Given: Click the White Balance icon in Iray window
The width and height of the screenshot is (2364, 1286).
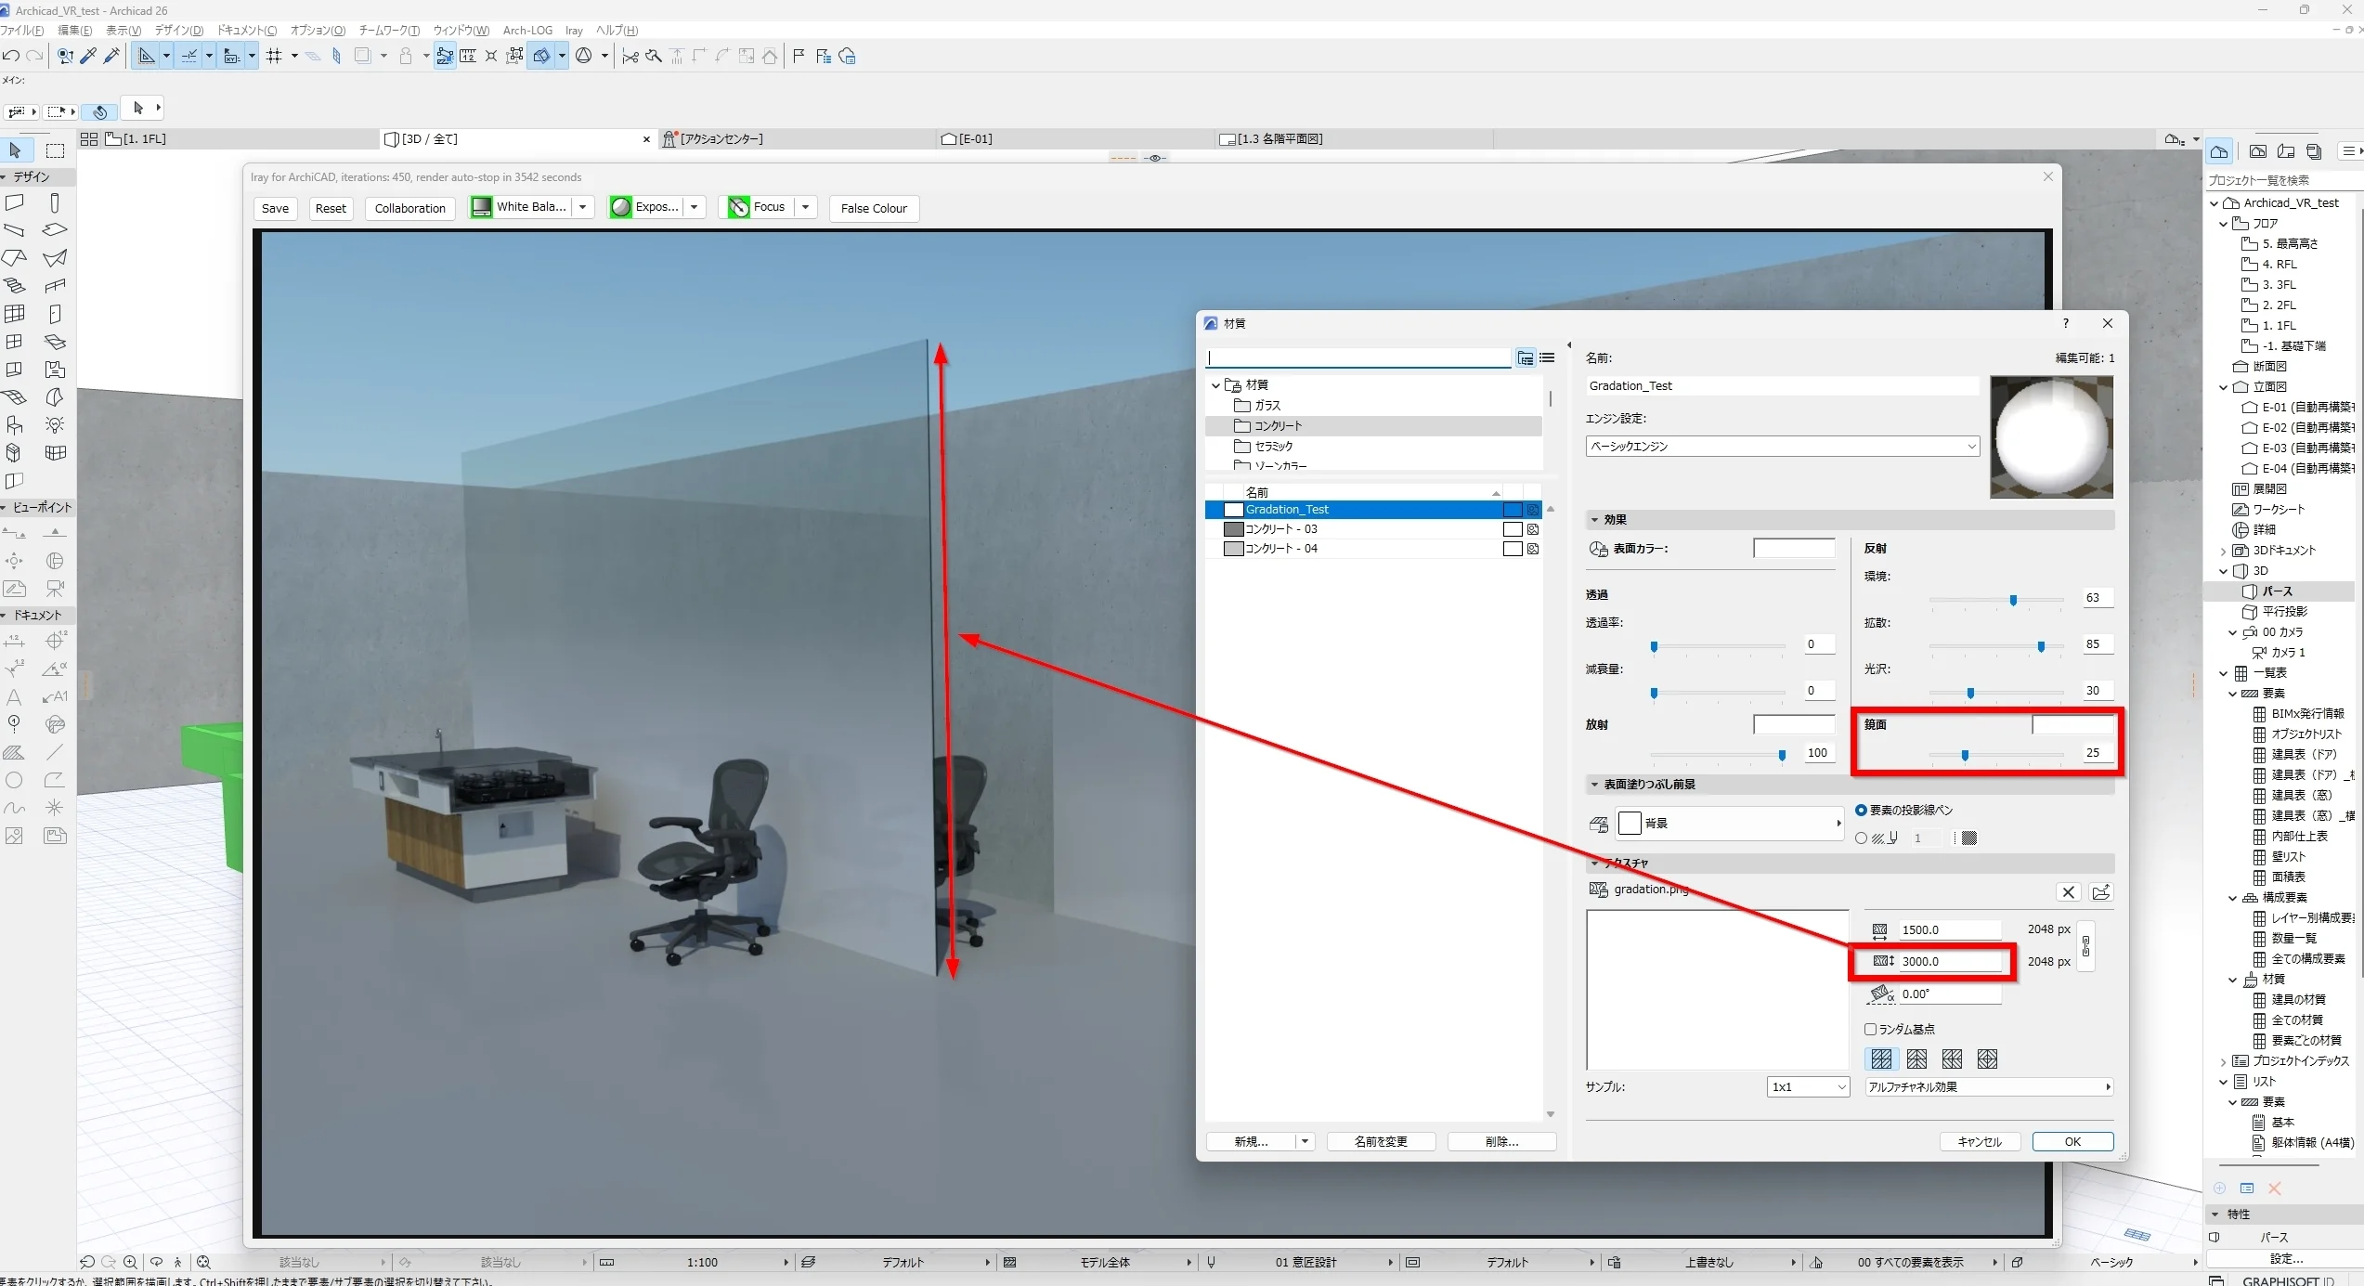Looking at the screenshot, I should click(481, 207).
